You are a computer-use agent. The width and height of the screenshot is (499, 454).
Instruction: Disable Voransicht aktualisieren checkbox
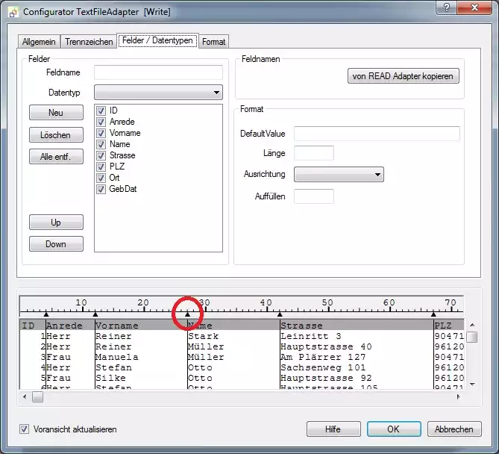point(25,429)
